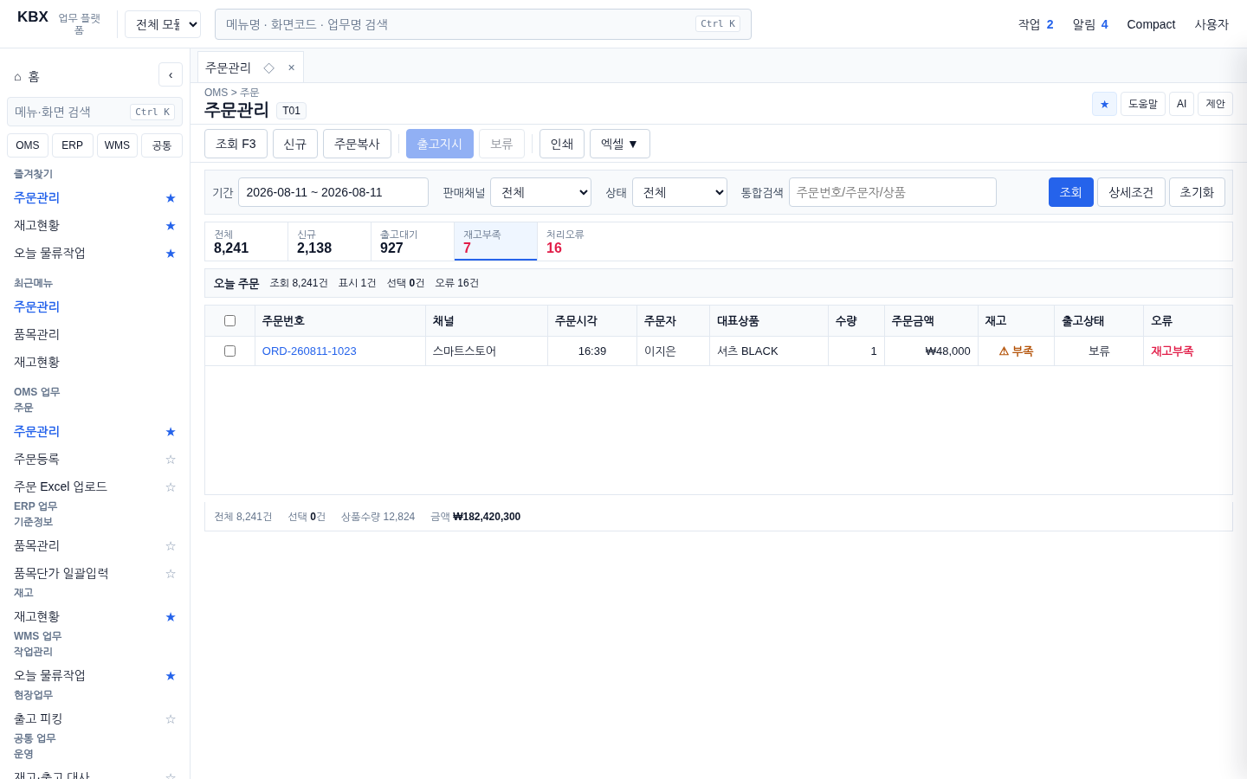The height and width of the screenshot is (779, 1247).
Task: Select the 처리오류 status summary tab
Action: [x=578, y=241]
